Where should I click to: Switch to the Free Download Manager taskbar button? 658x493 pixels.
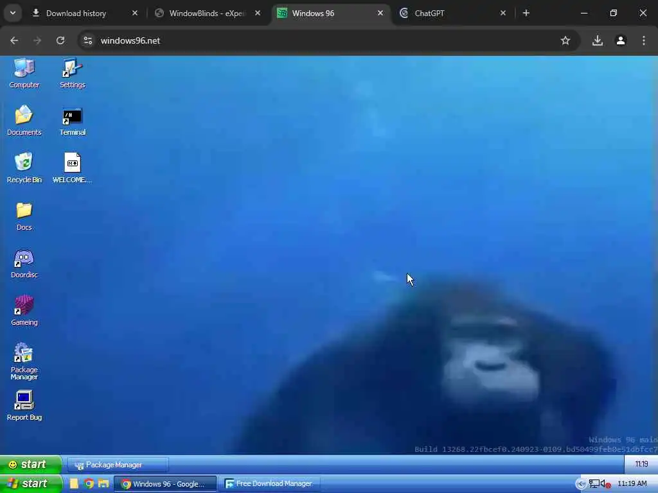(x=271, y=484)
